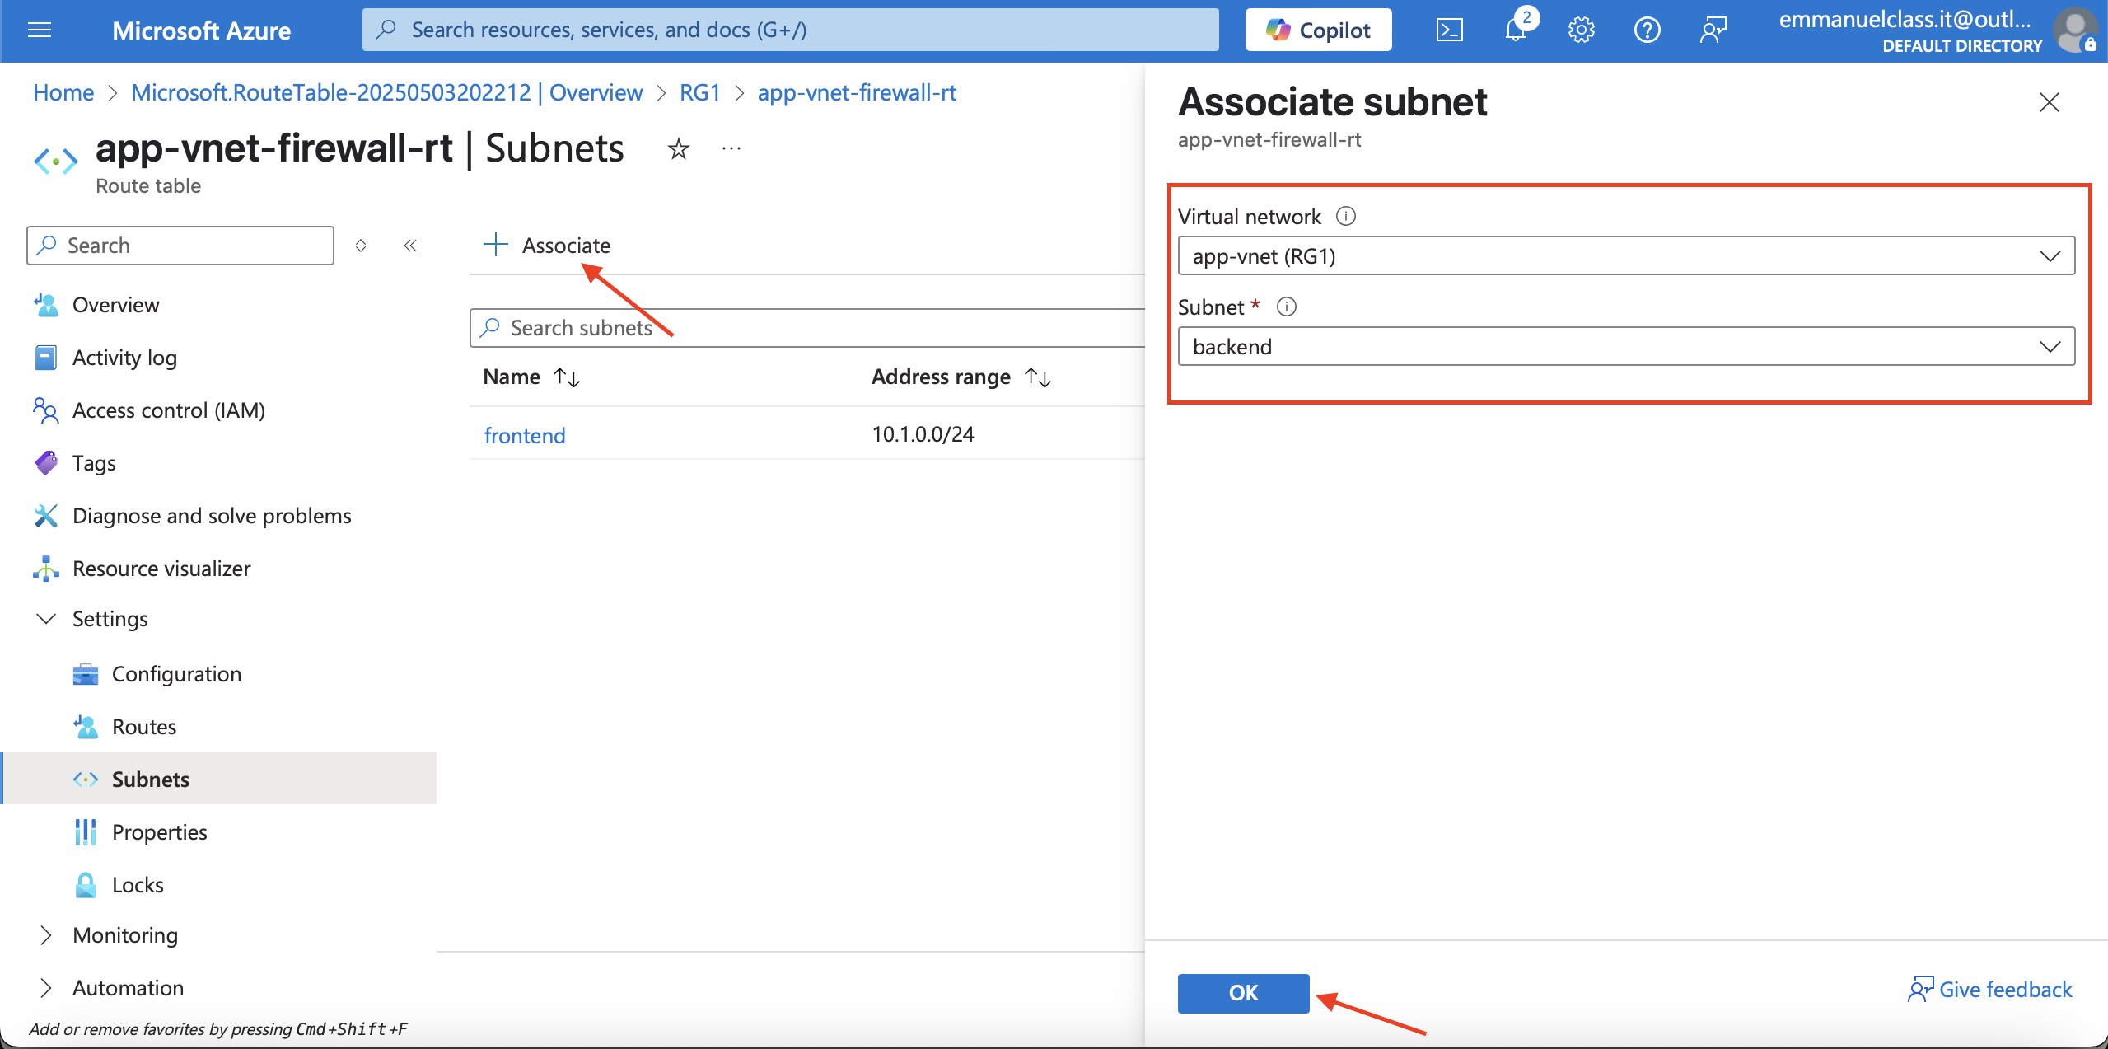2108x1049 pixels.
Task: Click the Search subnets field
Action: (x=807, y=328)
